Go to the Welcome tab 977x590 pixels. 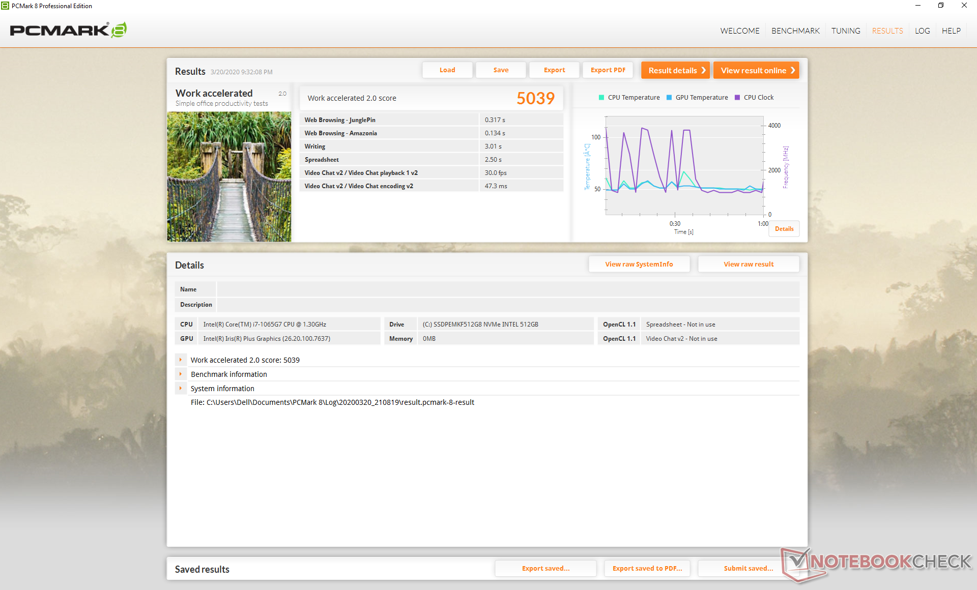739,31
